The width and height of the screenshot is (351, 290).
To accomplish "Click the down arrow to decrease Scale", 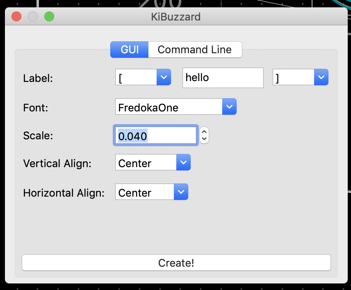I will coord(204,139).
